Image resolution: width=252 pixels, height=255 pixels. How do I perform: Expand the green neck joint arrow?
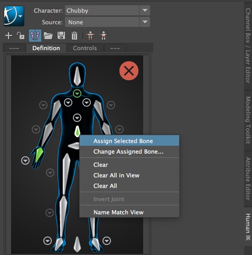click(77, 93)
